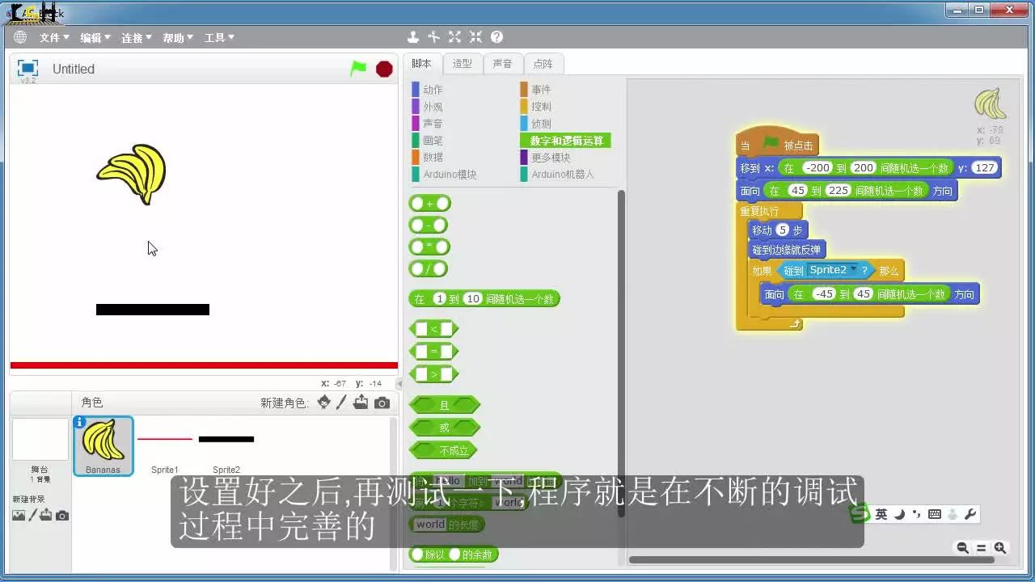Click the division operator block in palette

coord(429,269)
